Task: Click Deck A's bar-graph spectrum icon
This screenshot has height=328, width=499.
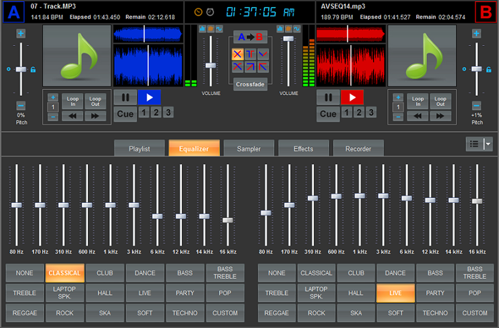Action: [x=202, y=28]
